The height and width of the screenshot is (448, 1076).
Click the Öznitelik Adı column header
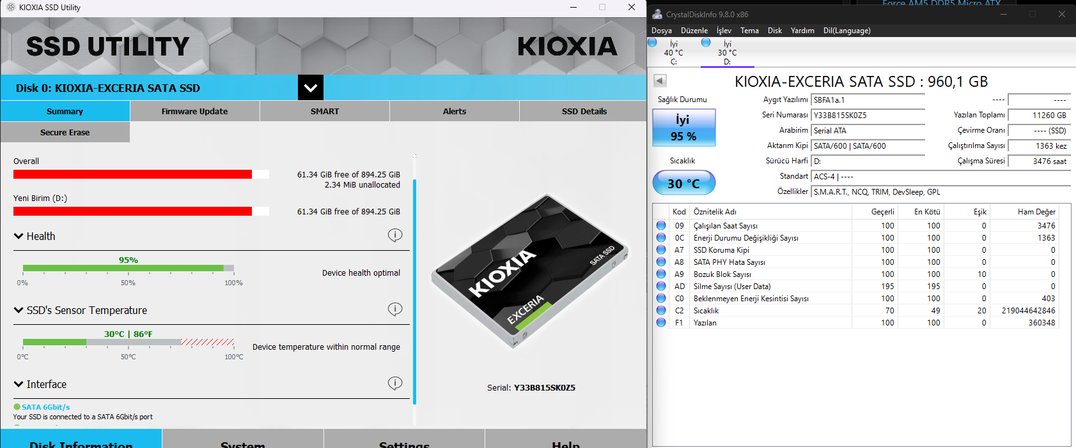pos(770,211)
